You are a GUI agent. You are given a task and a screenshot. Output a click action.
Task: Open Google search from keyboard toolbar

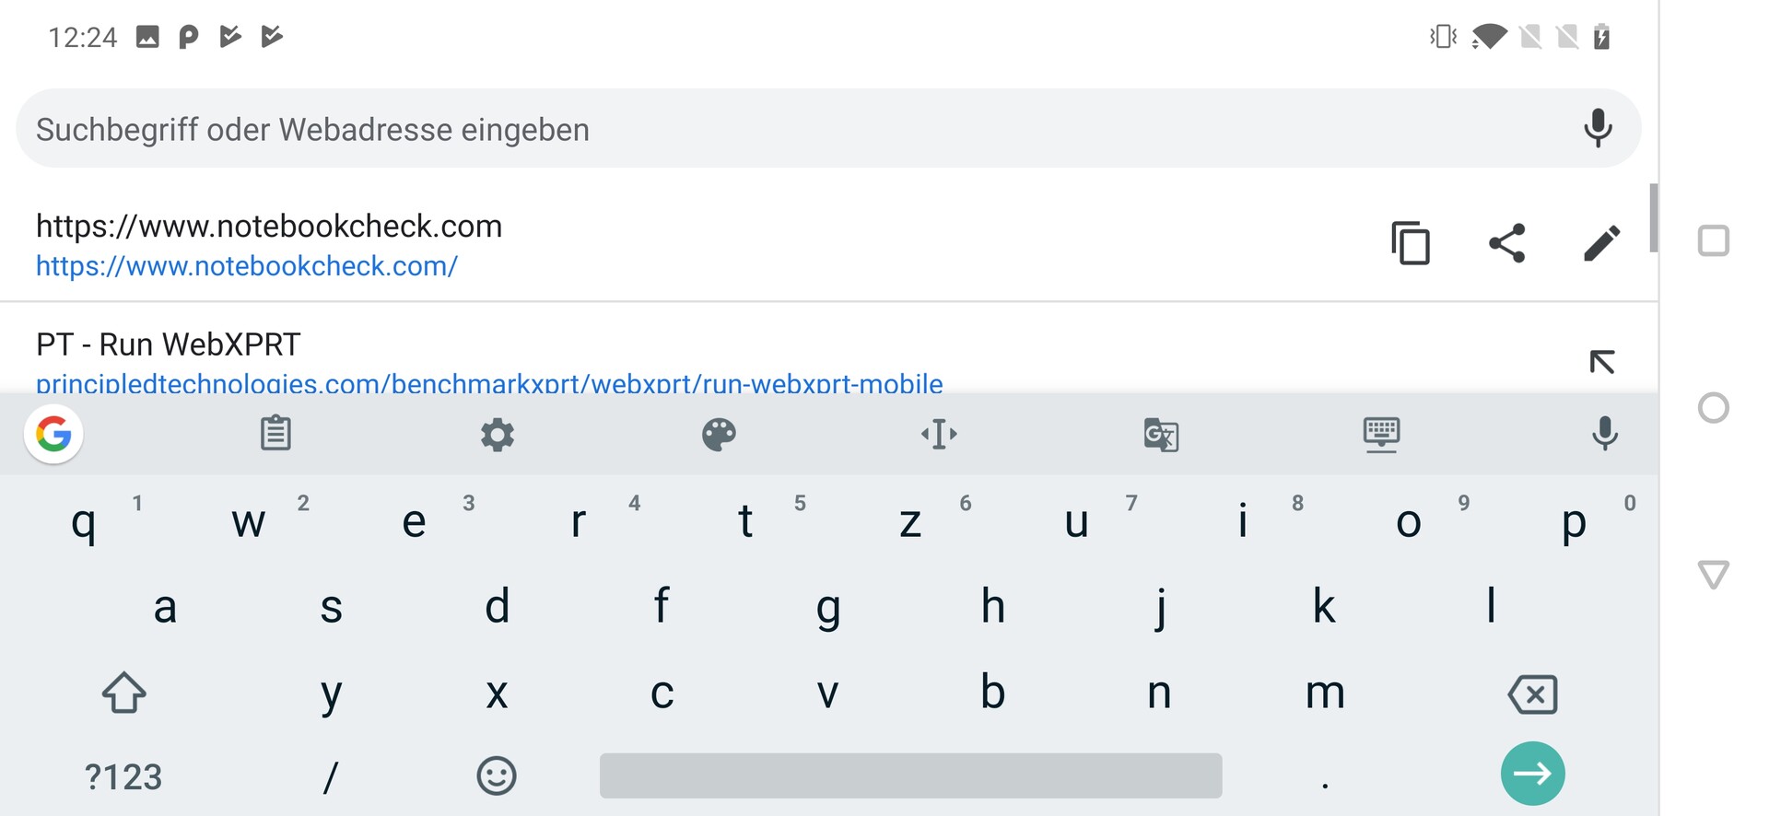coord(53,434)
